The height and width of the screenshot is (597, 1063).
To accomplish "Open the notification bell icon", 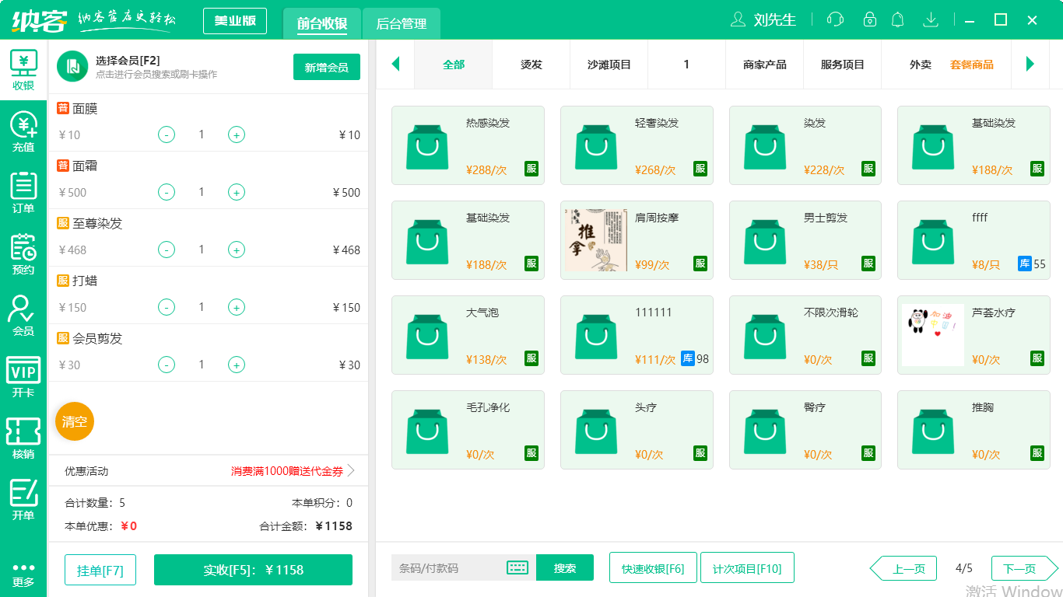I will pos(897,19).
